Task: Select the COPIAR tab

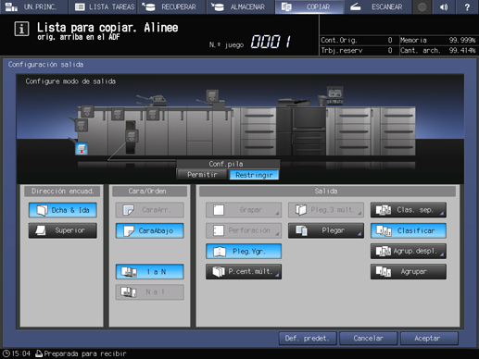Action: [309, 6]
